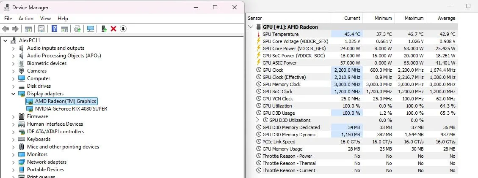Click the Average column header
The width and height of the screenshot is (478, 178).
tap(442, 18)
